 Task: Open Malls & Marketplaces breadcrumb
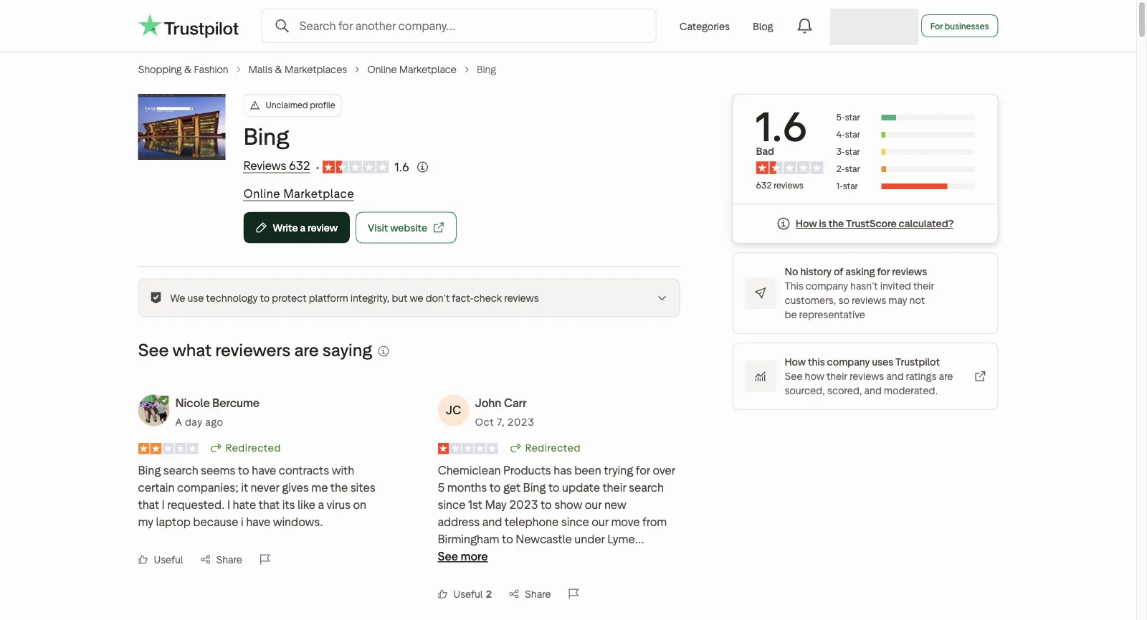(x=298, y=70)
